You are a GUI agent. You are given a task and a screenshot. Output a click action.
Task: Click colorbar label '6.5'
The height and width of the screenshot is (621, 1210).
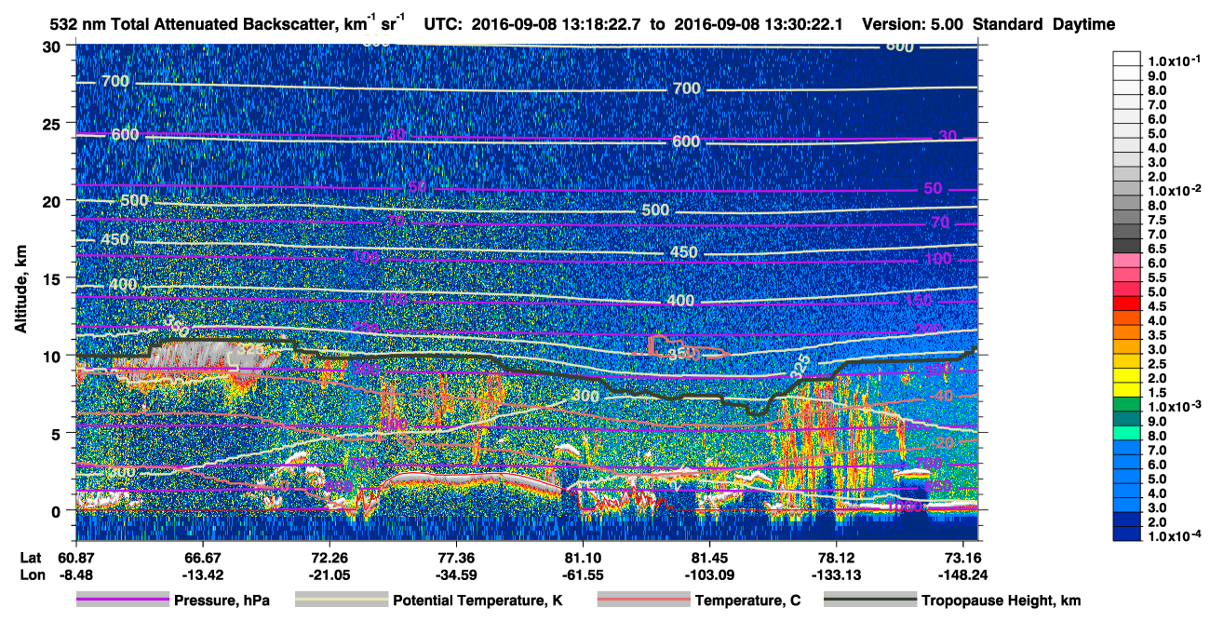1158,250
